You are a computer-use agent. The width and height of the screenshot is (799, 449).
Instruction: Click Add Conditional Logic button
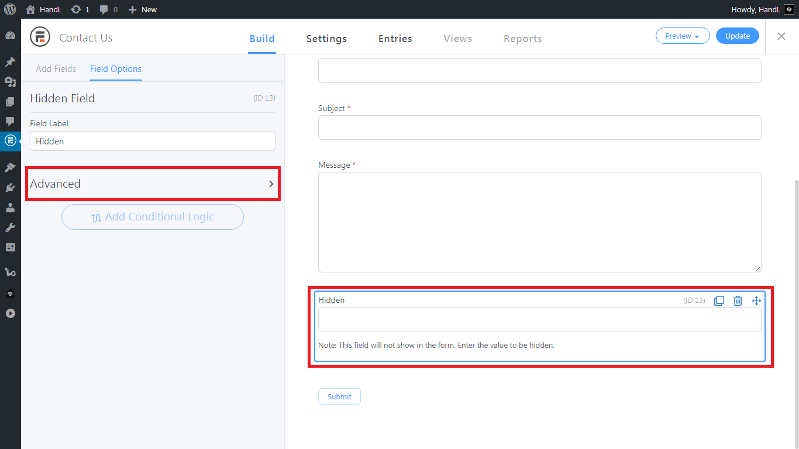(152, 217)
